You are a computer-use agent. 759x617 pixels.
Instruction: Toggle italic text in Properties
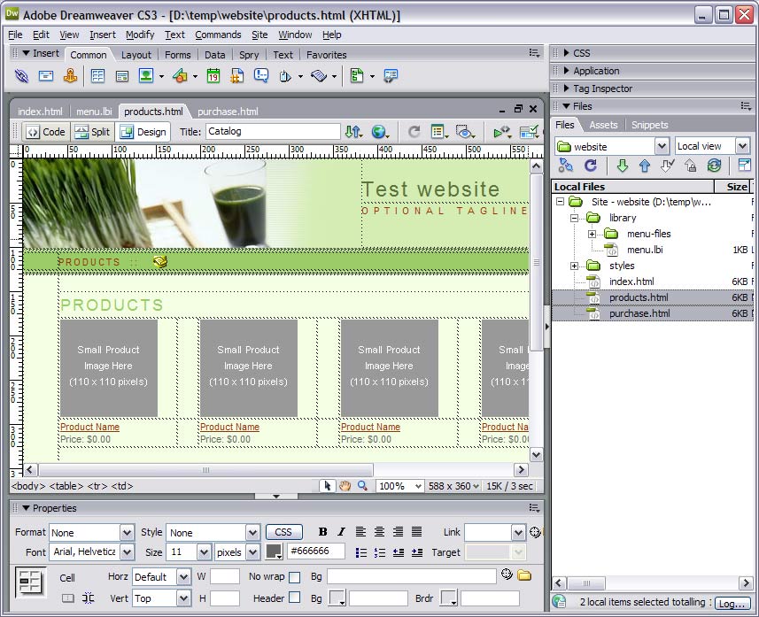(341, 532)
